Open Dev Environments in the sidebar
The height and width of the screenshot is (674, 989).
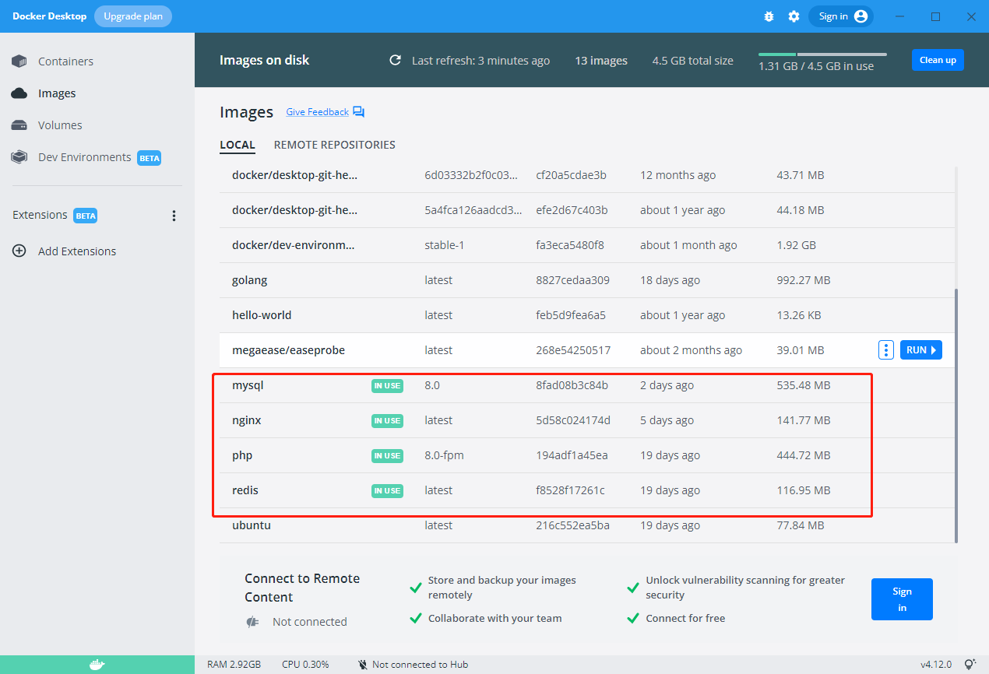tap(85, 157)
